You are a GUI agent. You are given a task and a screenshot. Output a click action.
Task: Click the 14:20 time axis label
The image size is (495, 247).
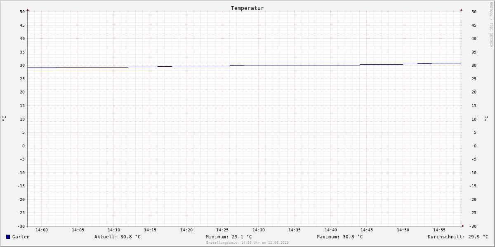186,230
